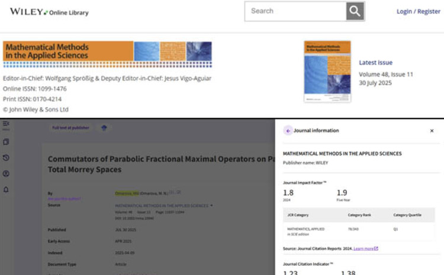Viewport: 444px width, 275px height.
Task: Click the Mathematical Methods journal banner
Action: coord(107,54)
